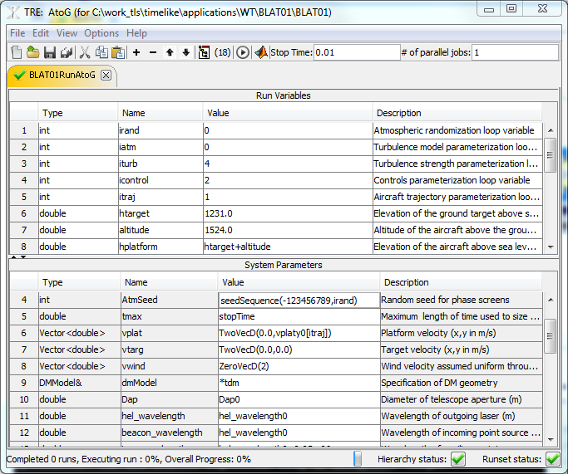Close the BLAT01RunAtoG tab
This screenshot has height=474, width=568.
tap(106, 76)
